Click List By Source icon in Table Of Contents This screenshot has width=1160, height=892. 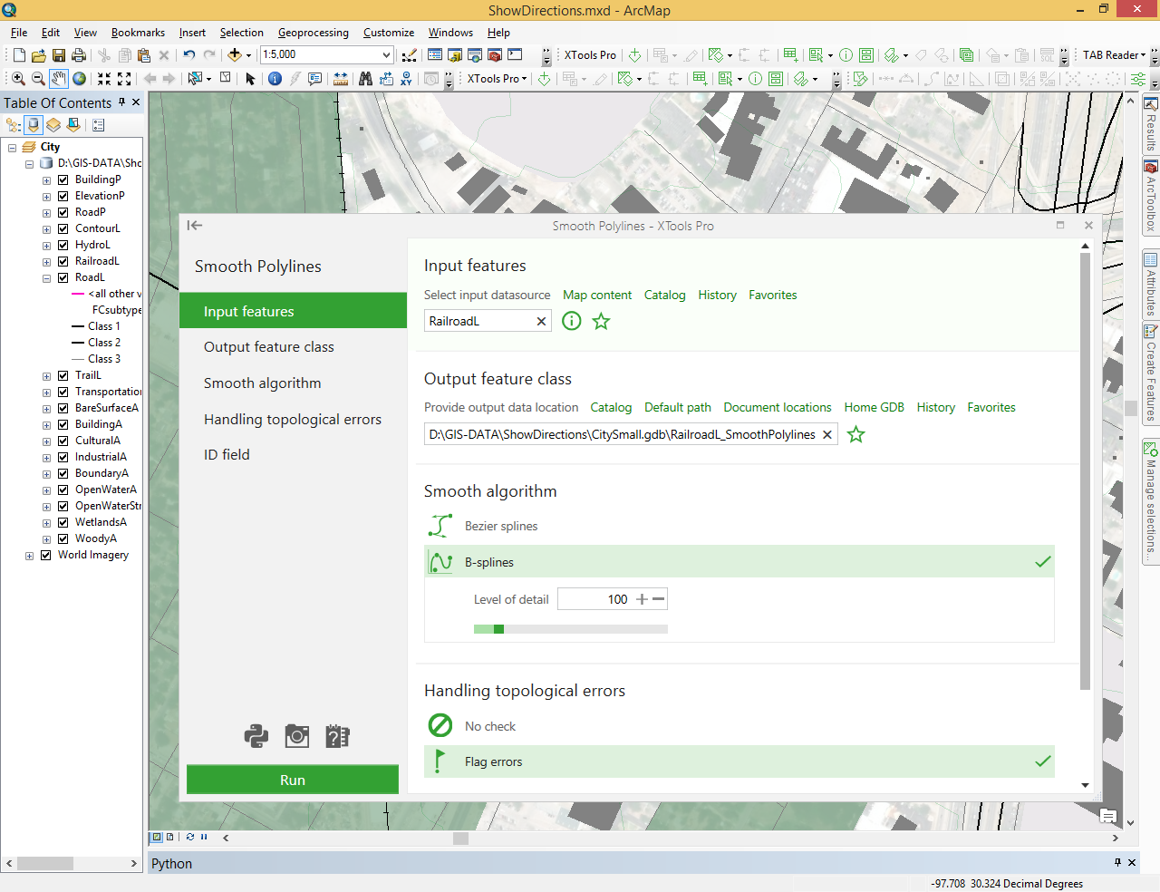pos(34,124)
